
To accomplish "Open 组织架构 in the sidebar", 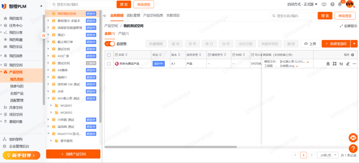I will (16, 139).
